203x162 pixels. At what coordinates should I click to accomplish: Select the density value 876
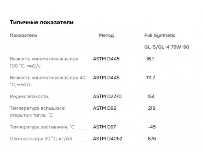click(152, 139)
